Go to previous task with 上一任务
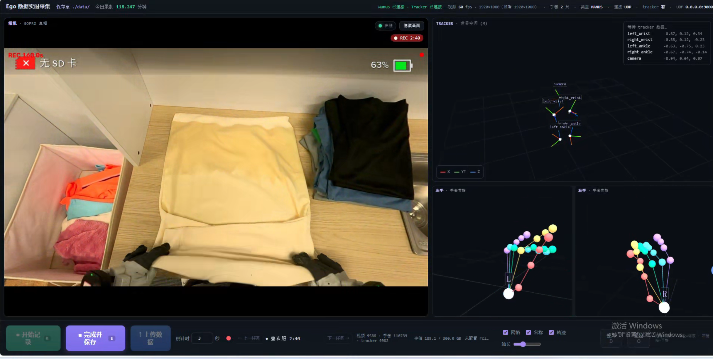This screenshot has height=359, width=713. coord(249,338)
